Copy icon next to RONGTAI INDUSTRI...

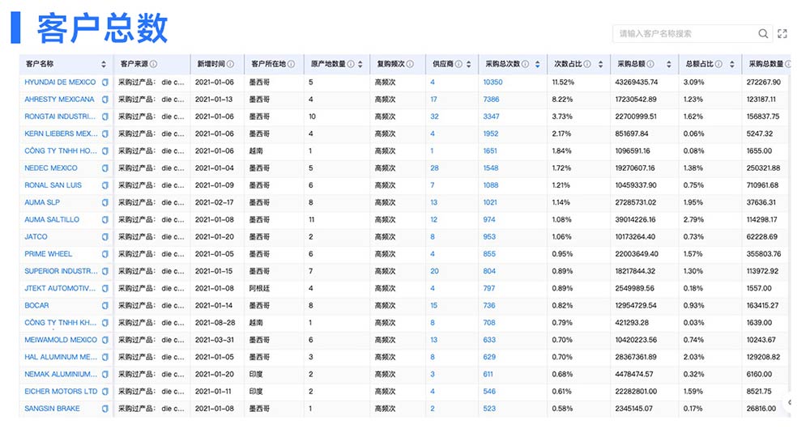coord(104,117)
